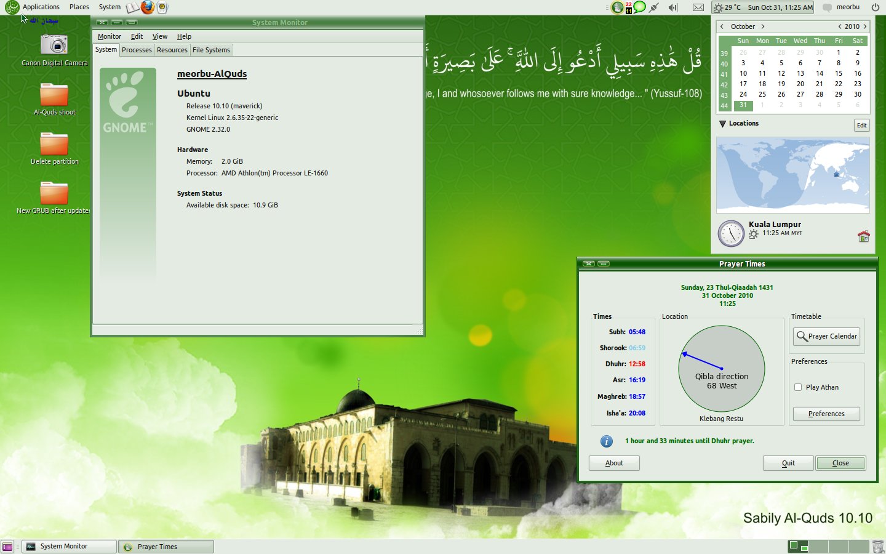Select day 31 in the calendar

[x=743, y=105]
